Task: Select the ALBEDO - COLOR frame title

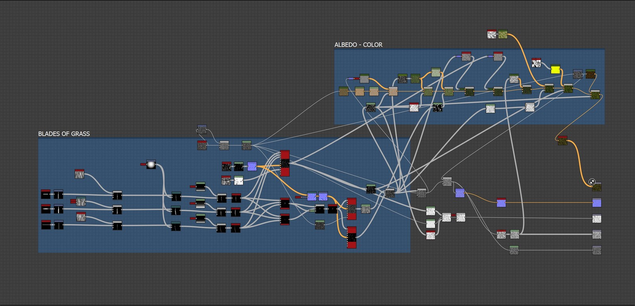Action: click(358, 45)
